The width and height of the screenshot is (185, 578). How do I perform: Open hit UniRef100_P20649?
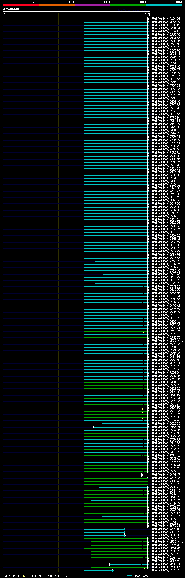pos(166,25)
